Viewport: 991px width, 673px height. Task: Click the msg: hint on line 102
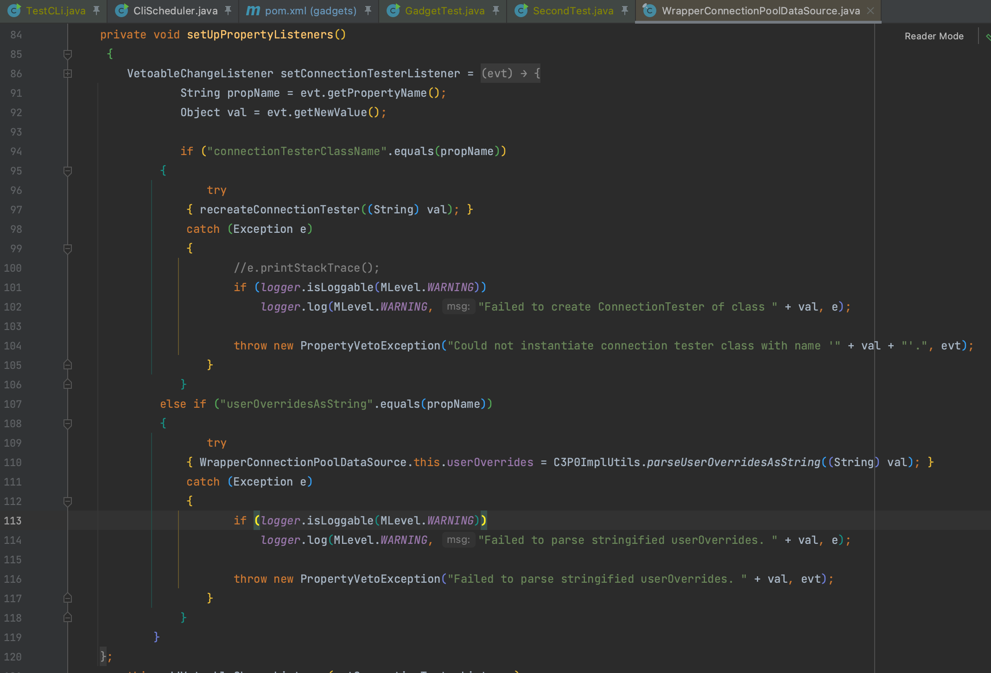click(x=458, y=306)
